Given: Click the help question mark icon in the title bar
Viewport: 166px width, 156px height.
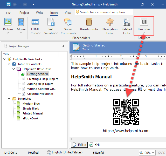Looking at the screenshot, I should [x=142, y=4].
